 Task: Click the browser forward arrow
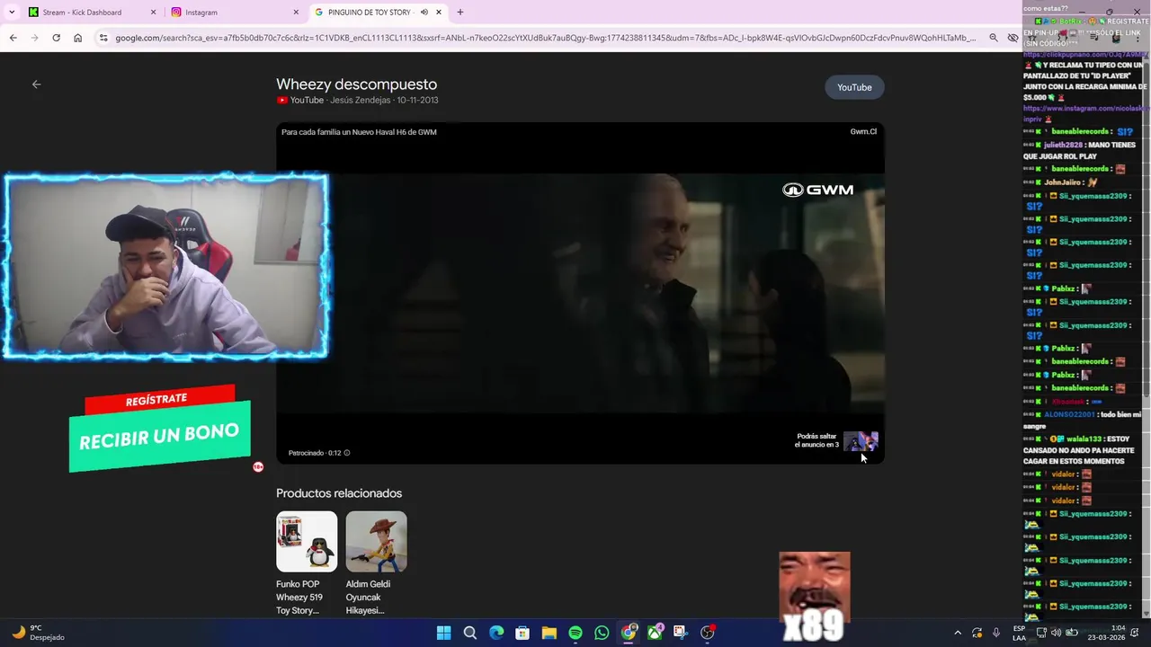(x=34, y=38)
